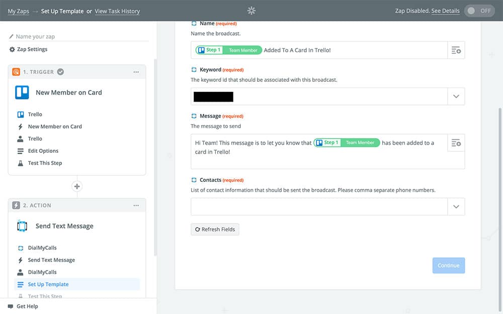Click the Zapier logo in header

tap(251, 11)
